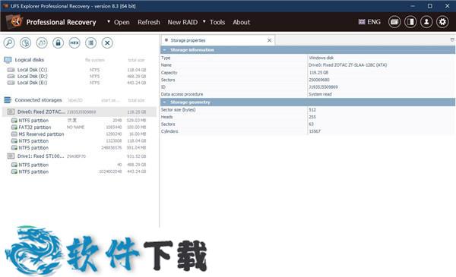Screen dimensions: 456x277
Task: Click drive icon next to Local Disk (C:)
Action: click(x=11, y=70)
